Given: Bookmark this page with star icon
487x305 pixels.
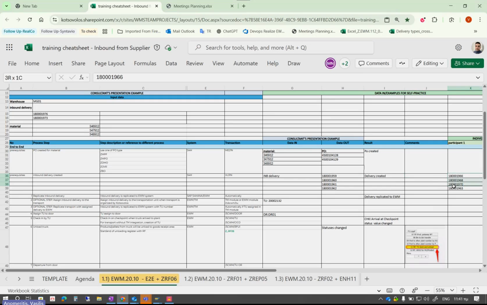Looking at the screenshot, I should (407, 20).
